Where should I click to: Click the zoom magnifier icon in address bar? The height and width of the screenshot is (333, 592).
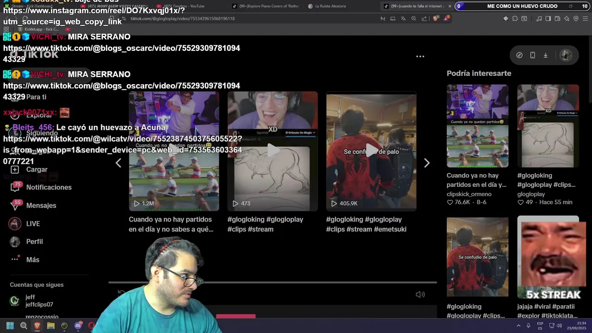[413, 18]
